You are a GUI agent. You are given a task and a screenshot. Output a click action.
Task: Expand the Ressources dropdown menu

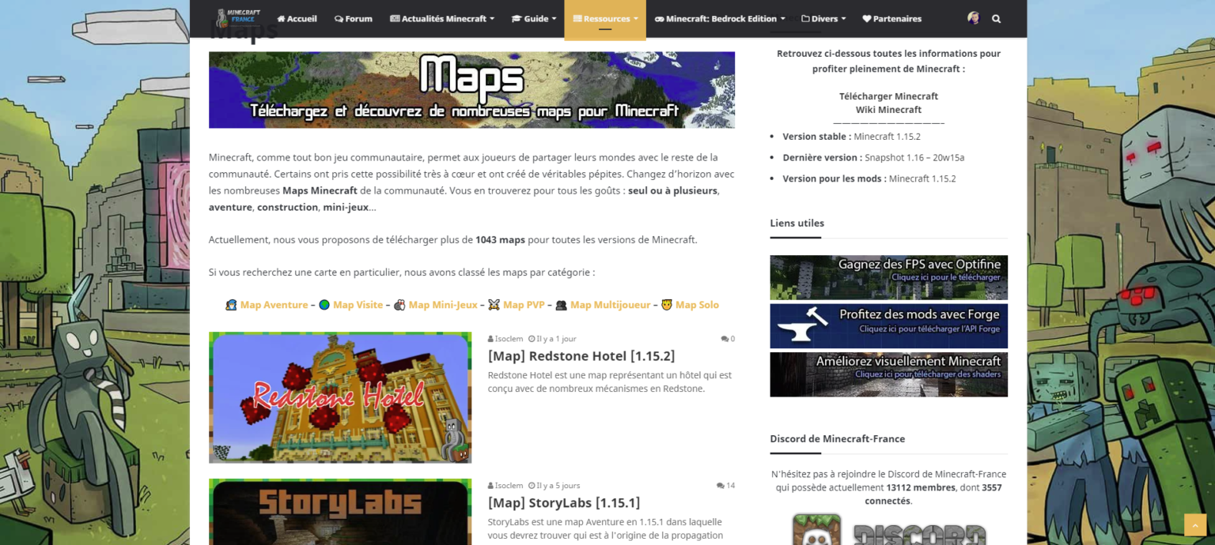point(604,18)
